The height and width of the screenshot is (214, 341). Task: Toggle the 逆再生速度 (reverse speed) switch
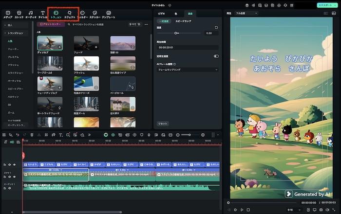(x=216, y=56)
